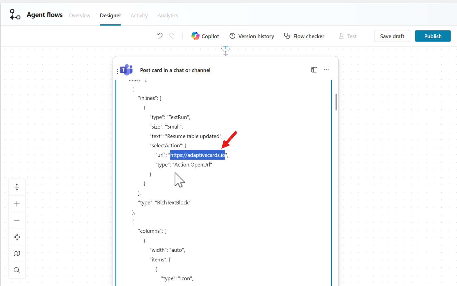Viewport: 457px width, 286px height.
Task: Zoom out using the canvas minus icon
Action: pyautogui.click(x=17, y=220)
